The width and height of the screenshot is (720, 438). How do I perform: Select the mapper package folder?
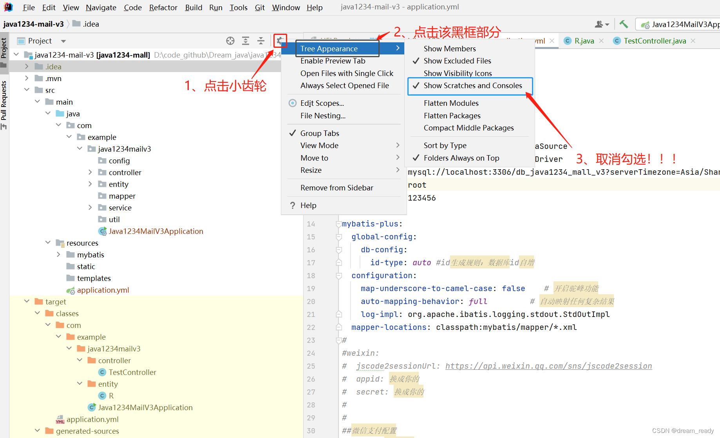117,196
